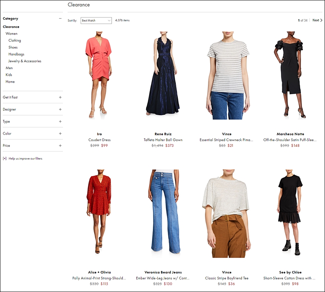The width and height of the screenshot is (325, 292).
Task: Expand the Get it Fast filter
Action: click(60, 97)
